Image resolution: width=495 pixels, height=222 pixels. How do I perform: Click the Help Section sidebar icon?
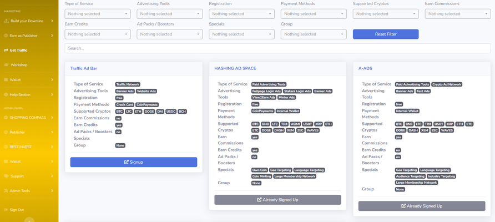click(6, 94)
